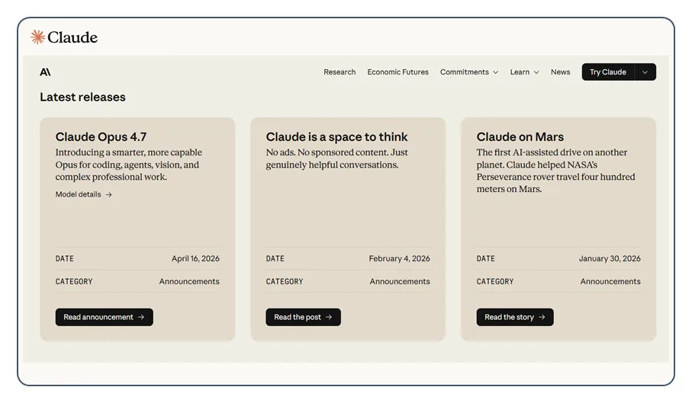The width and height of the screenshot is (692, 403).
Task: Click the Claude wordmark at top left
Action: [72, 37]
